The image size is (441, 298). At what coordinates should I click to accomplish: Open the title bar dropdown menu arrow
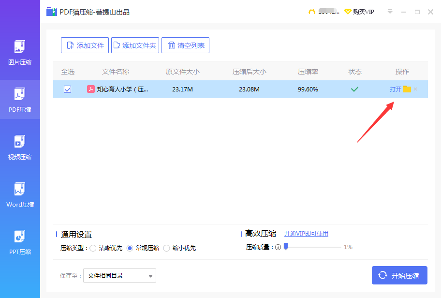(390, 12)
